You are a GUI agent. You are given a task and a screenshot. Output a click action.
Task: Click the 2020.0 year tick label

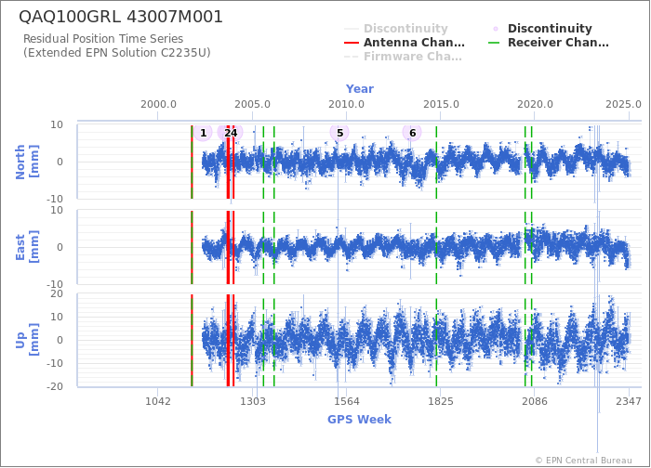point(535,104)
